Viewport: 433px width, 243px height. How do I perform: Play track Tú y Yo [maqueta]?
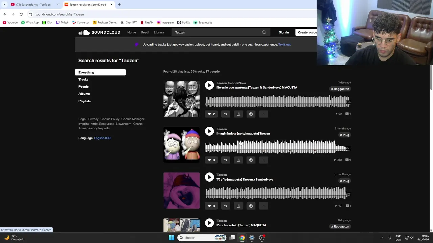(x=209, y=177)
